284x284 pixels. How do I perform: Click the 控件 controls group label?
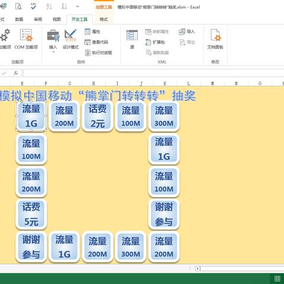click(x=81, y=62)
